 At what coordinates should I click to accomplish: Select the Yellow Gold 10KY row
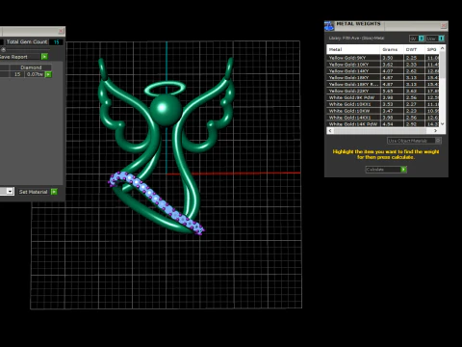(x=383, y=65)
